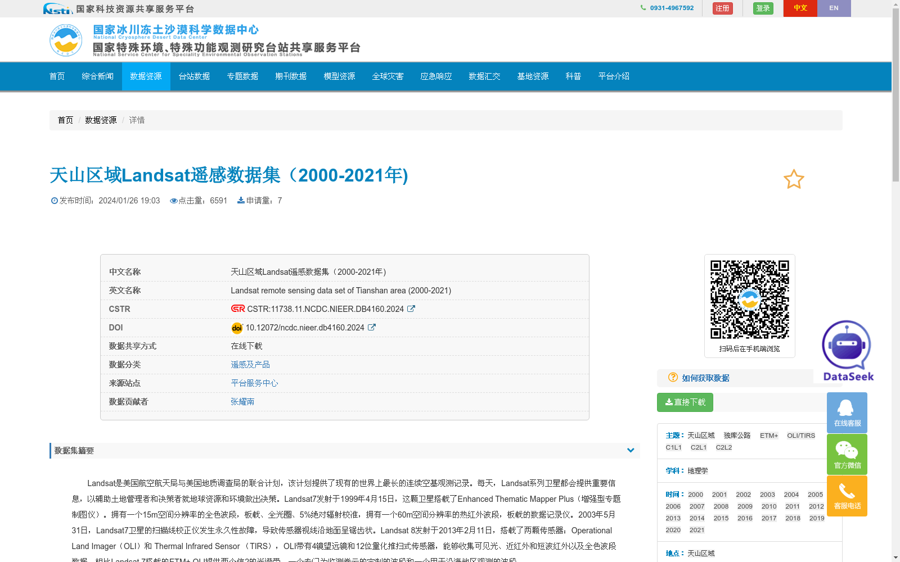Open official WeChat (官方微信) widget
The width and height of the screenshot is (900, 562).
(847, 454)
